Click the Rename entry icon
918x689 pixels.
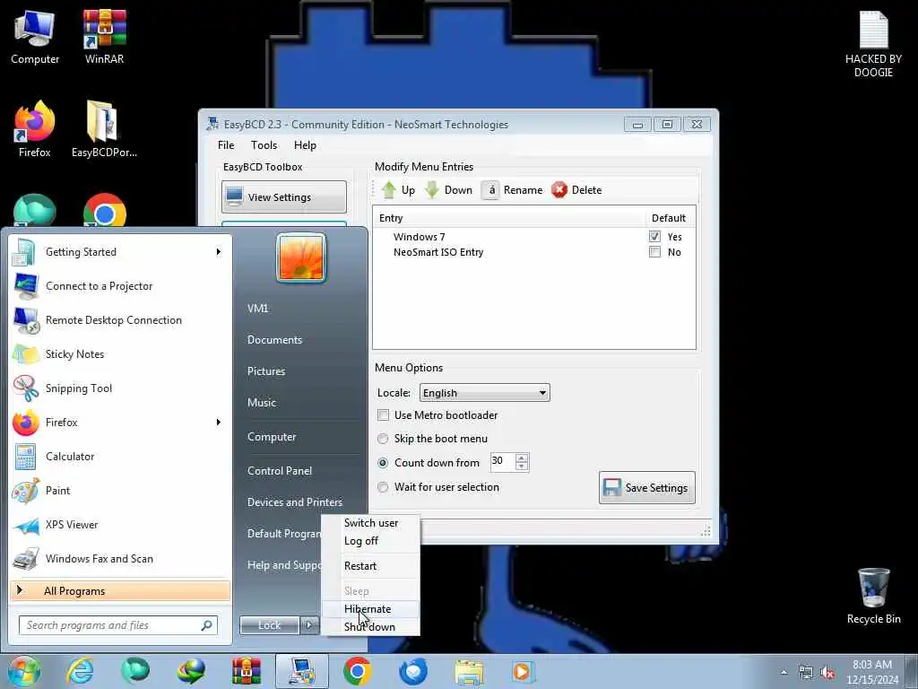490,190
